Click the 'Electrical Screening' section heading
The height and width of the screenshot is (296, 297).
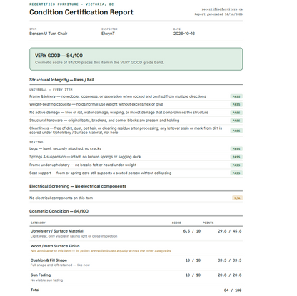click(x=78, y=186)
